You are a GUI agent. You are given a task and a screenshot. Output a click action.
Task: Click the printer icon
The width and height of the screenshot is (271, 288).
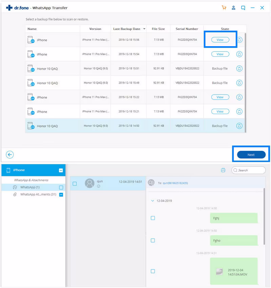click(x=223, y=170)
